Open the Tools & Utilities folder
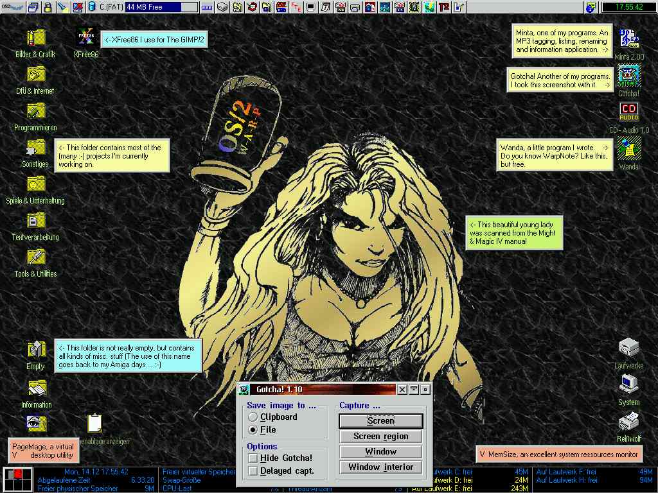Screen dimensions: 658x493 coord(36,257)
